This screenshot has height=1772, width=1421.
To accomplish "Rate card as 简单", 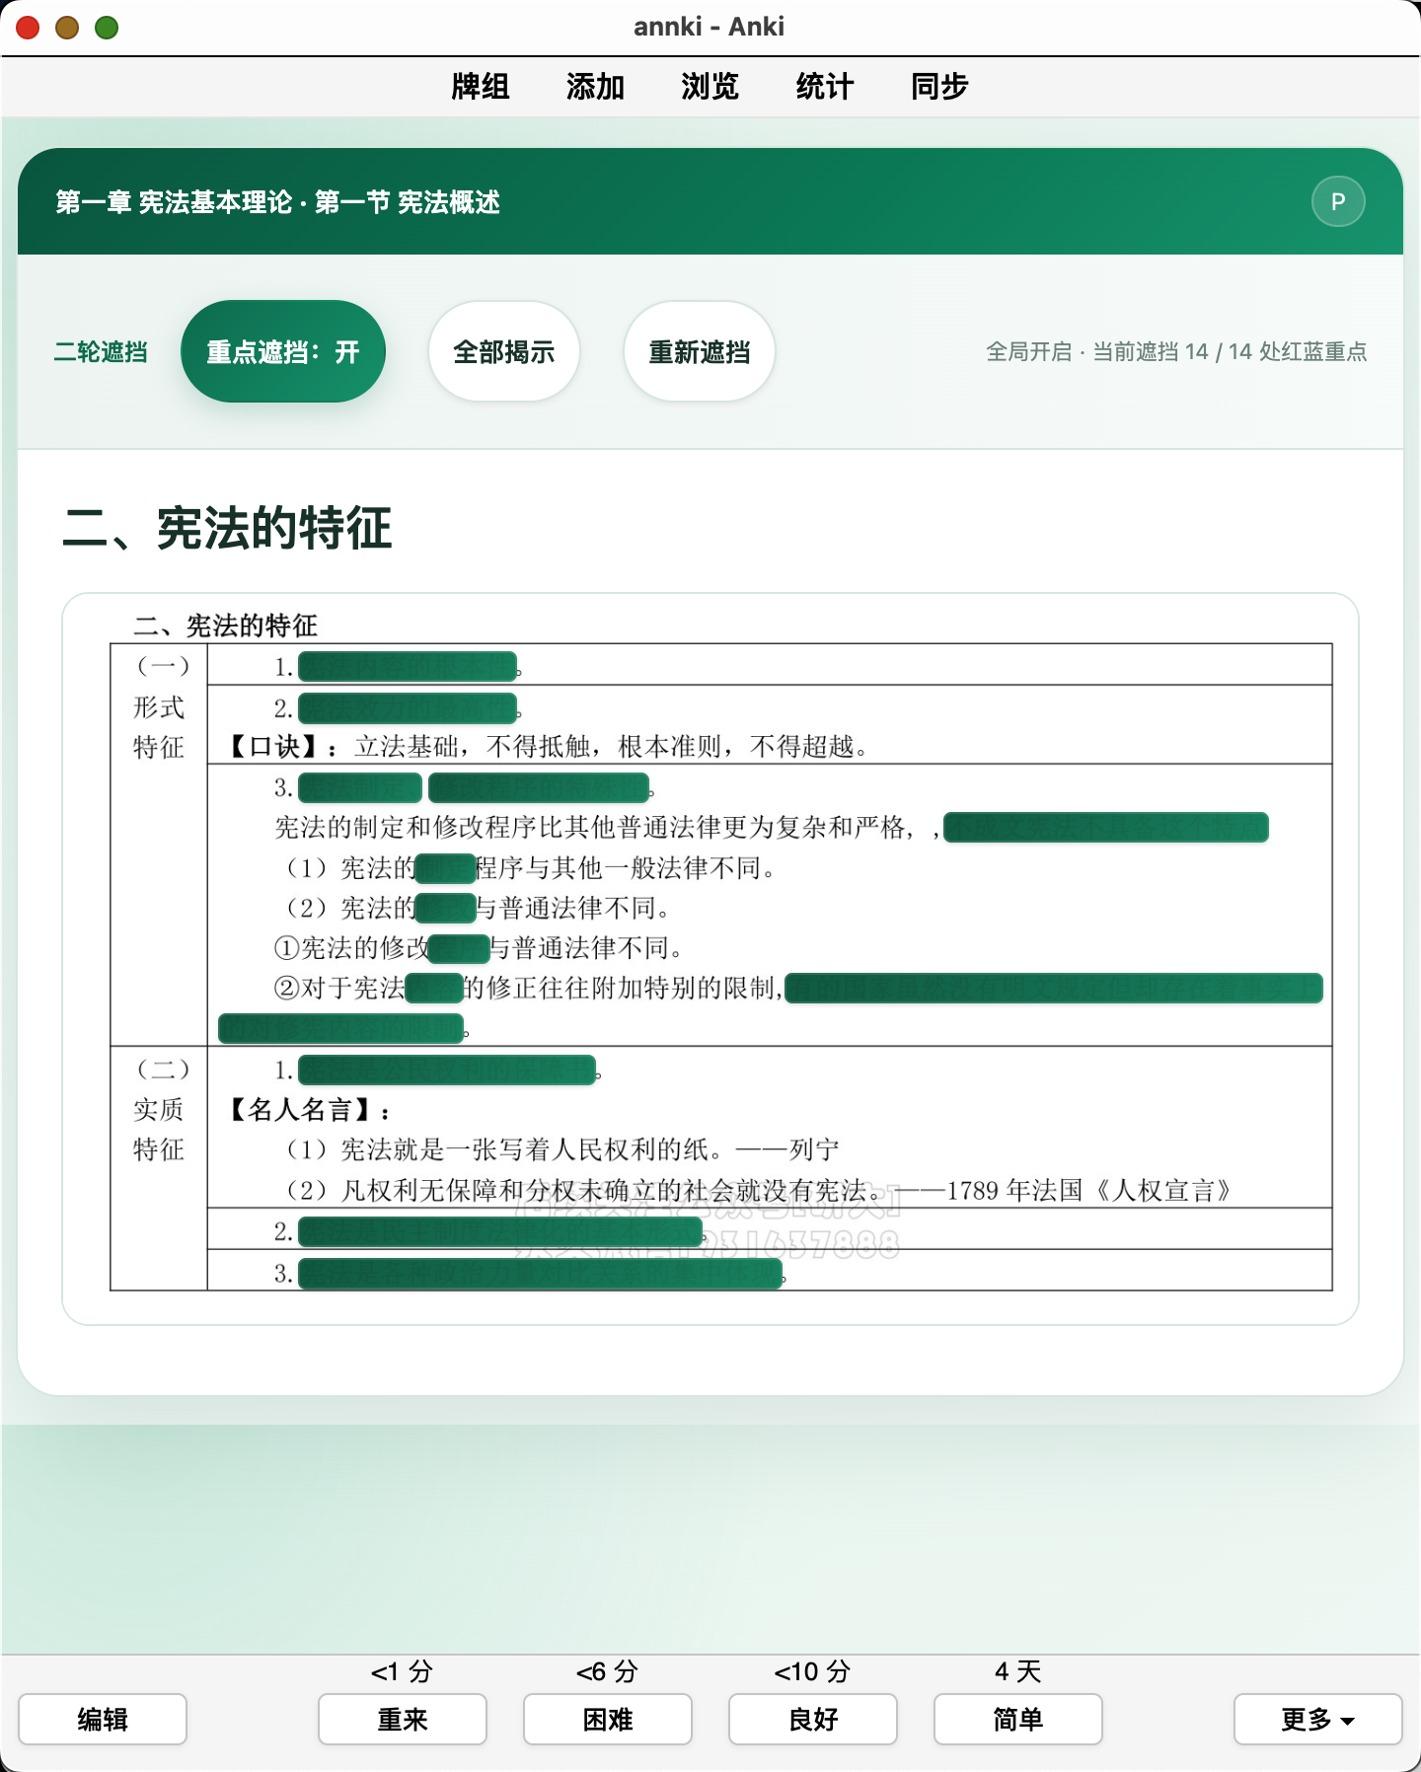I will click(x=1017, y=1719).
